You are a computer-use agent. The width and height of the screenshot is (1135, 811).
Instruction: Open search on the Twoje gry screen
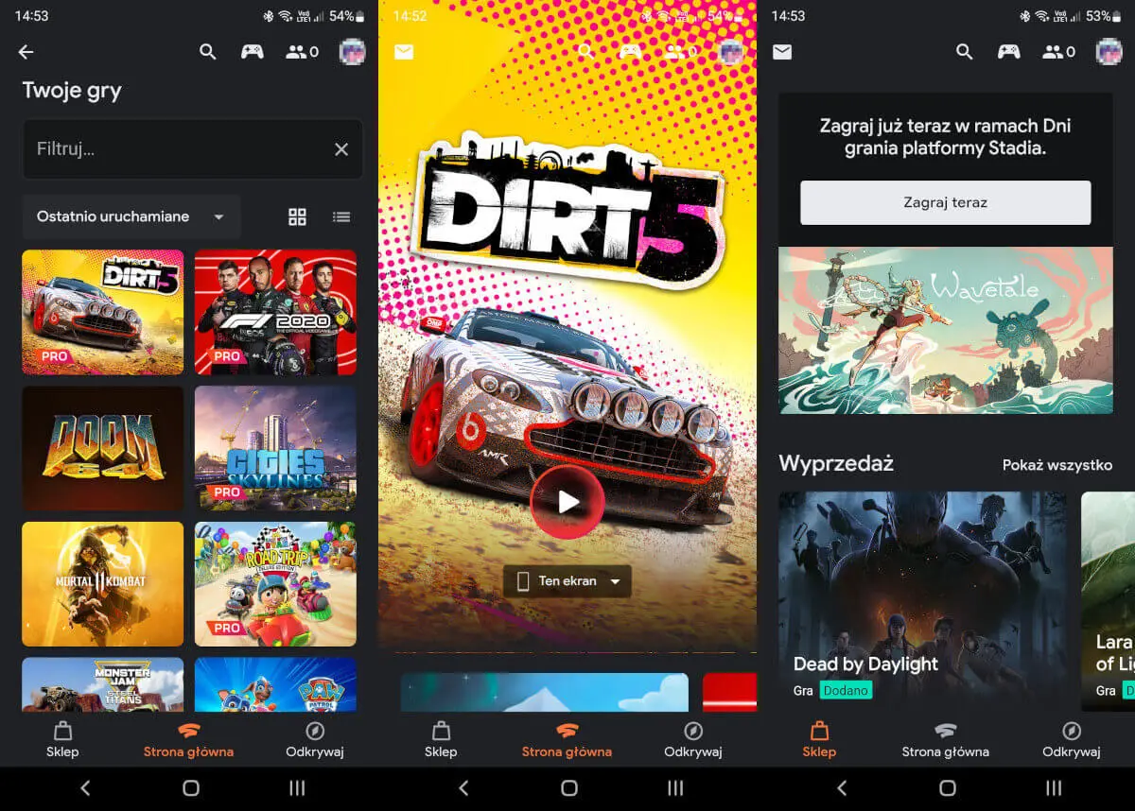coord(208,52)
